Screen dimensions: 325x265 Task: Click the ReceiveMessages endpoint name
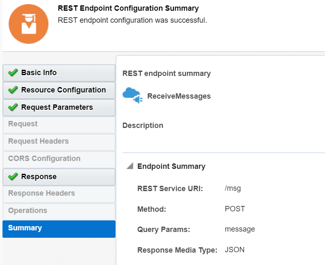pos(179,96)
